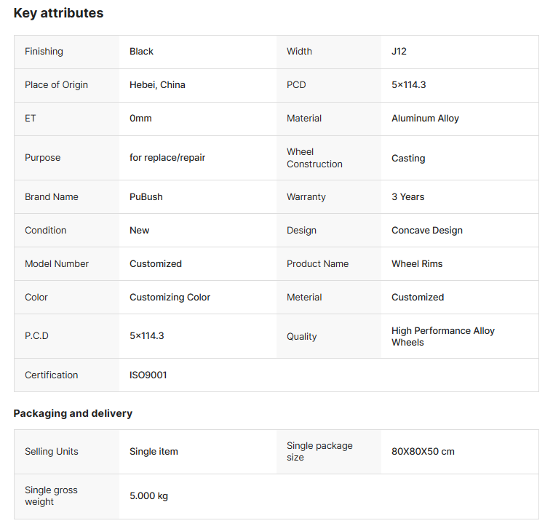Select the Wheel Rims product name value

(x=417, y=264)
